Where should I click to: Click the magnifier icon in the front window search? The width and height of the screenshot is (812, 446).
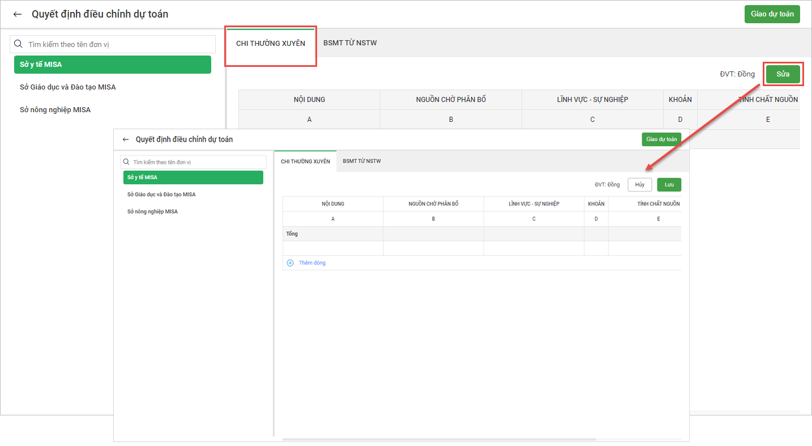click(x=127, y=162)
